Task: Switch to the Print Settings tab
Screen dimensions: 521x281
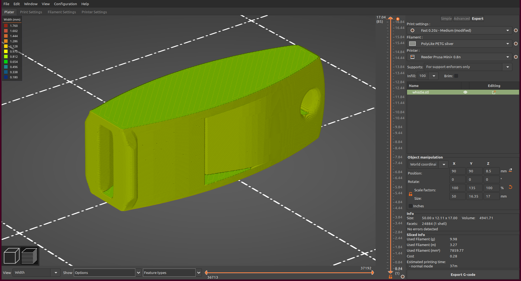Action: coord(31,12)
